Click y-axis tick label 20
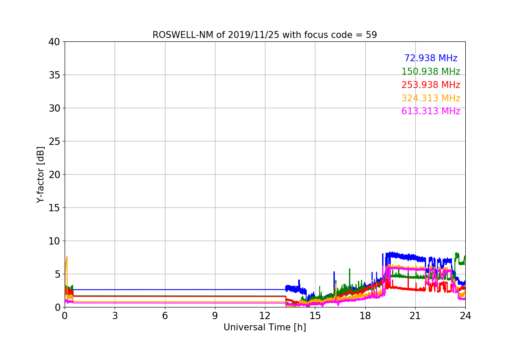The width and height of the screenshot is (517, 345). click(54, 175)
